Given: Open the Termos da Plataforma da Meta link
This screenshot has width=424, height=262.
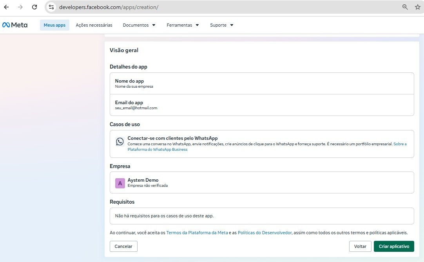Looking at the screenshot, I should pos(197,233).
